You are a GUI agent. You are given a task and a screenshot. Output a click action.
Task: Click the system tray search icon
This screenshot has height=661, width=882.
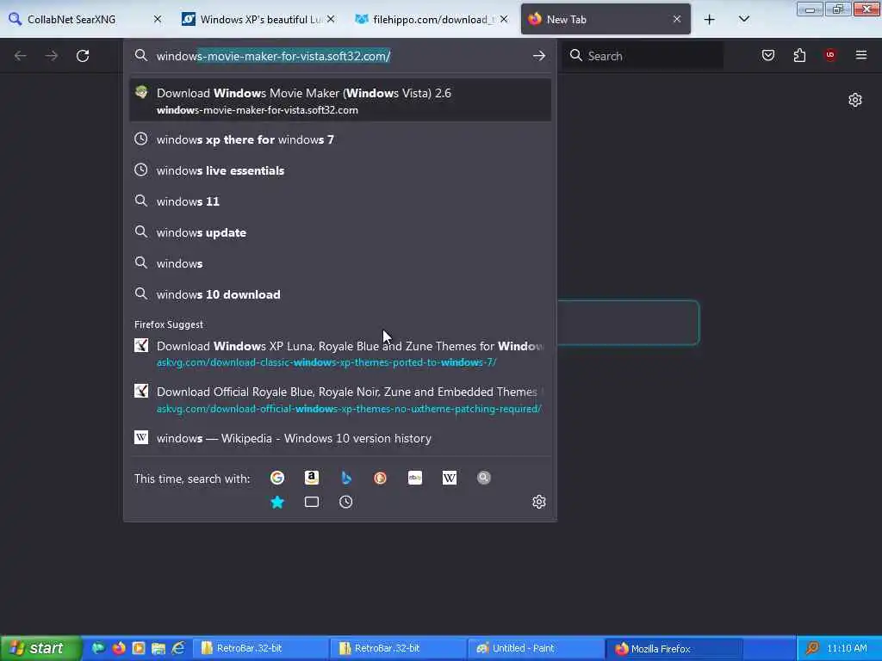point(812,649)
